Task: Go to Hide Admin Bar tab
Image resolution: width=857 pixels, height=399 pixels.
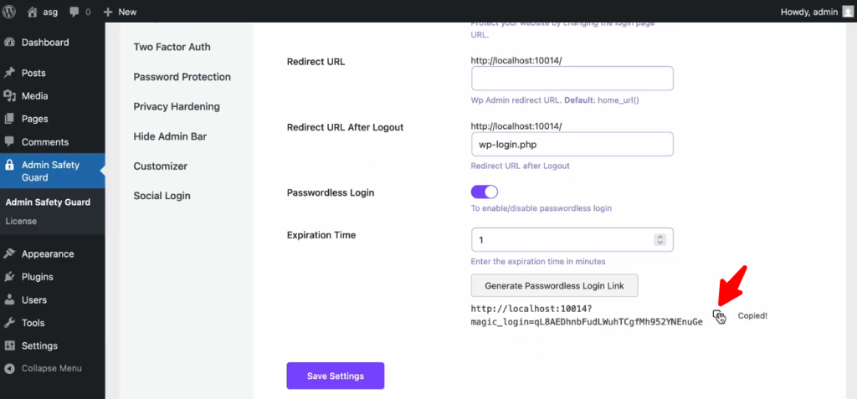Action: [x=170, y=136]
